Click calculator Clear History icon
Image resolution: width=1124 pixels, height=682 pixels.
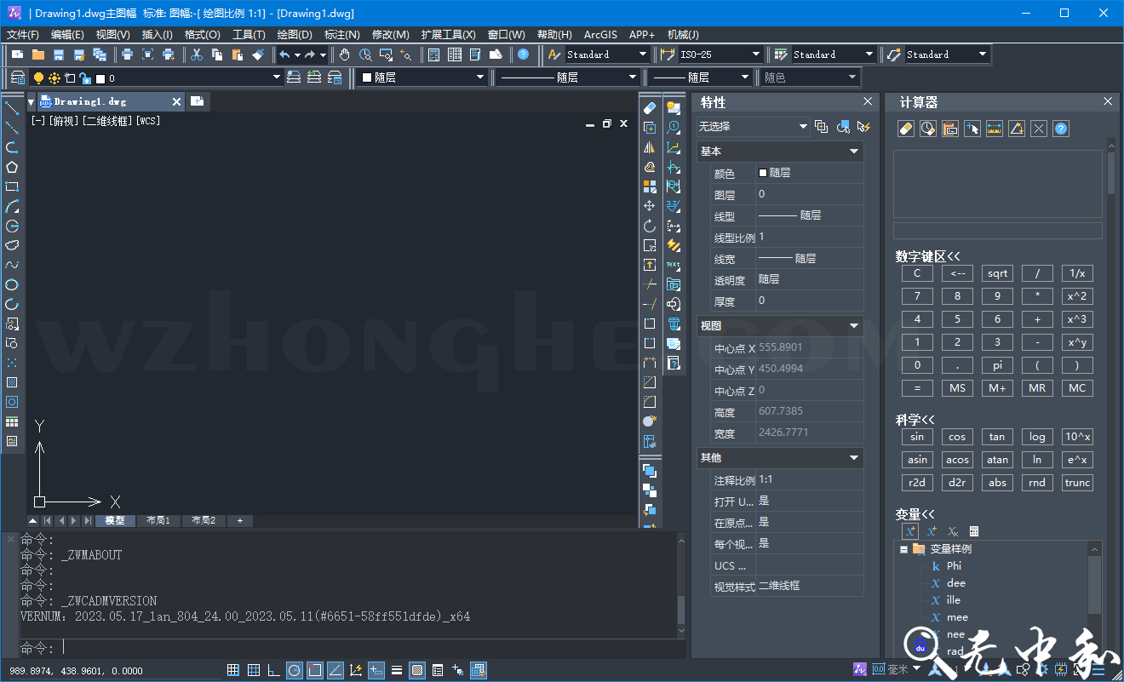[x=906, y=129]
